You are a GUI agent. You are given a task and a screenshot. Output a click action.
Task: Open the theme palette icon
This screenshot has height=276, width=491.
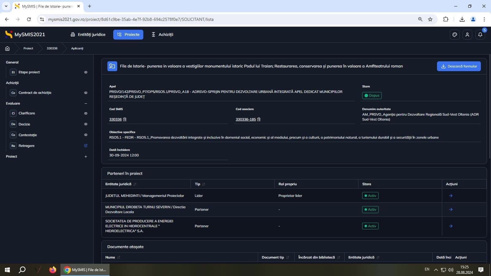point(455,35)
